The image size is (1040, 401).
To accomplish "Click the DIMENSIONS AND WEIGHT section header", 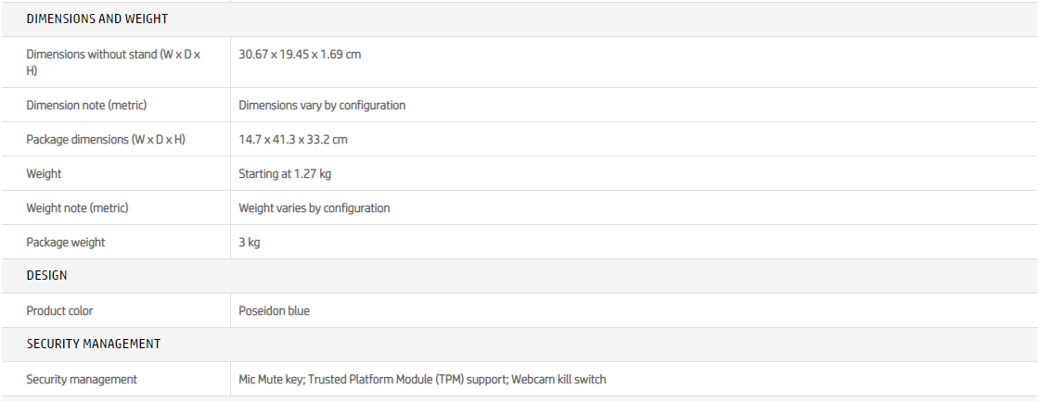I will 96,19.
